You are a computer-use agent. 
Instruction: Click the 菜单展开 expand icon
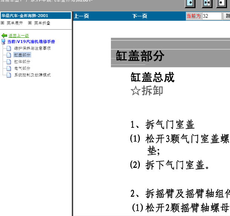point(3,23)
